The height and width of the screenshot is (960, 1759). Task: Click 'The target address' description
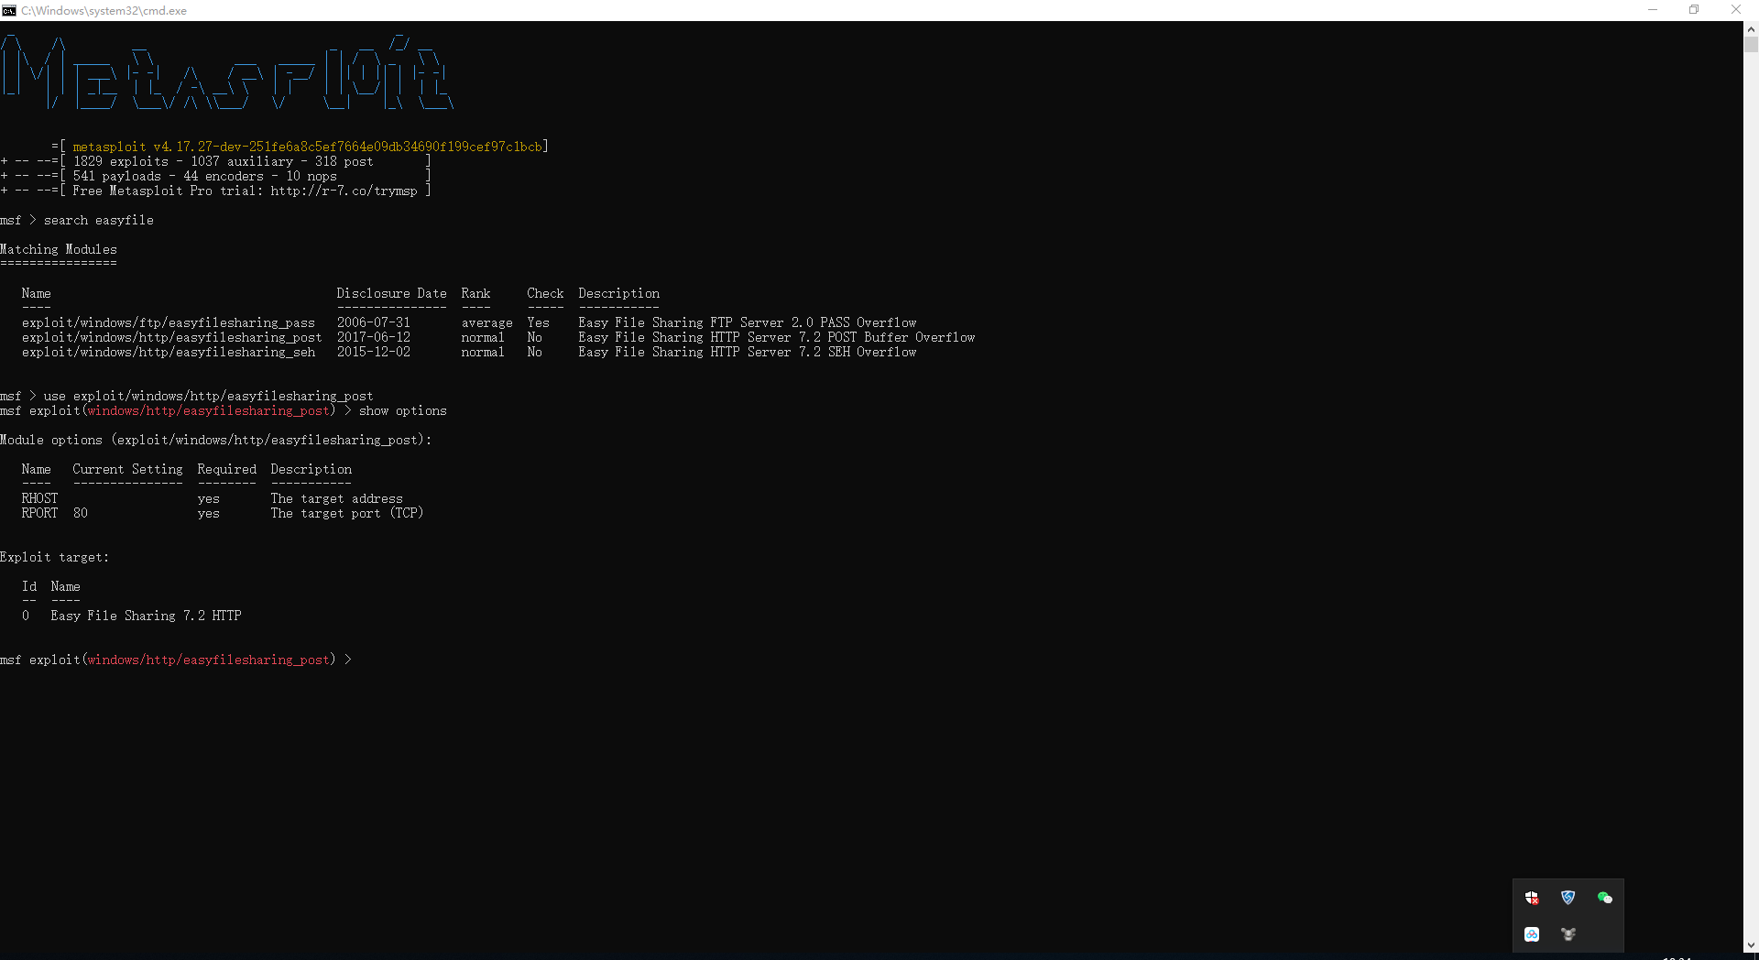(x=337, y=498)
